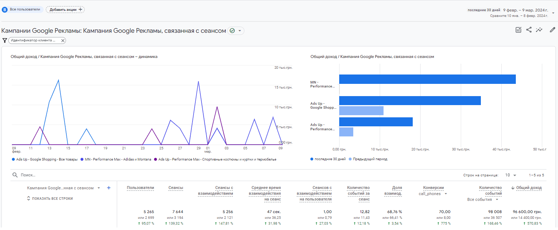
Task: Add a dimension with the blue plus icon
Action: (109, 188)
